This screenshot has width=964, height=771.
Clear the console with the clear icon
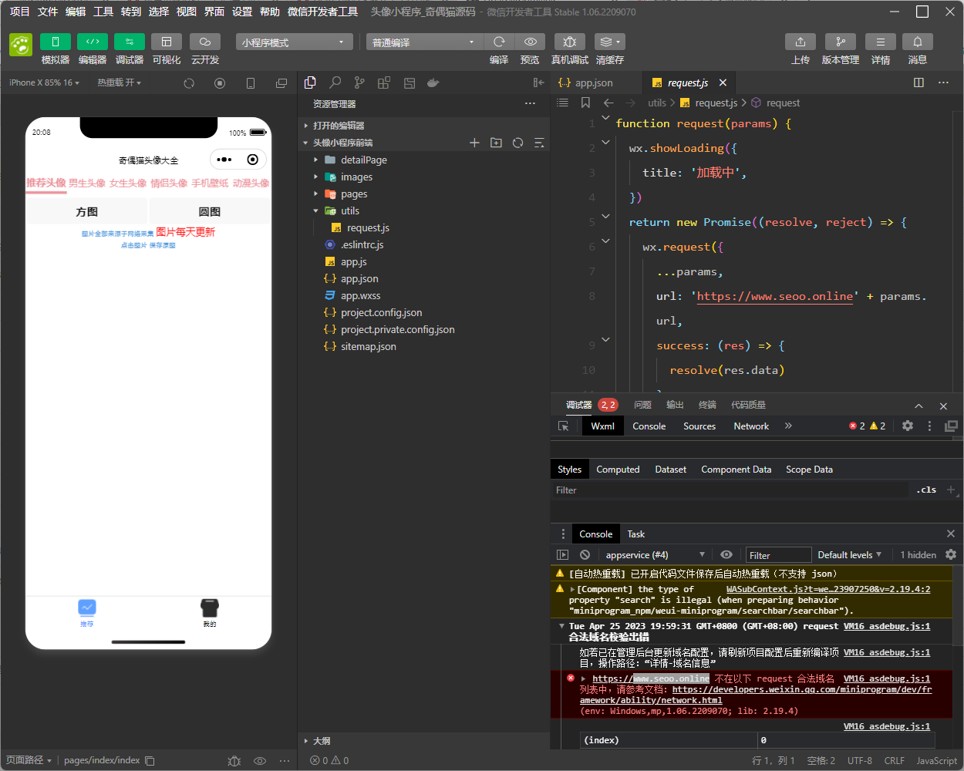tap(585, 555)
